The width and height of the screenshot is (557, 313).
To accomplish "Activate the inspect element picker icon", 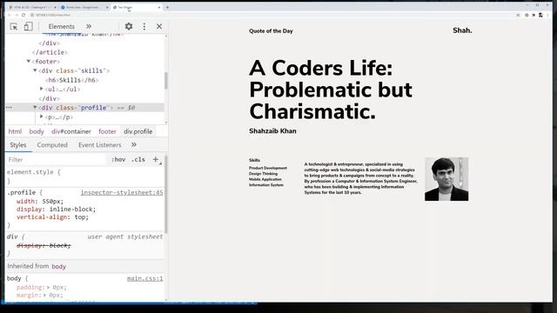I will click(x=14, y=27).
